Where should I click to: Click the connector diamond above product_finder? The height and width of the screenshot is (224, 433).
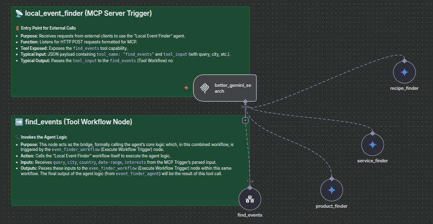(x=332, y=178)
